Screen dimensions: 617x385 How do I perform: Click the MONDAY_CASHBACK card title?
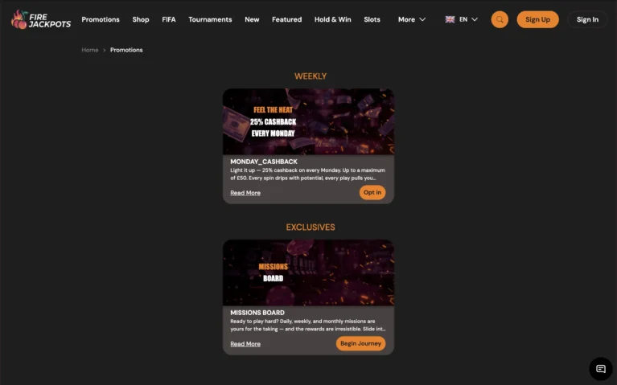coord(264,162)
